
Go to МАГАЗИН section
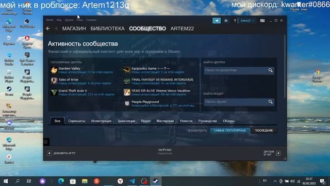74,28
